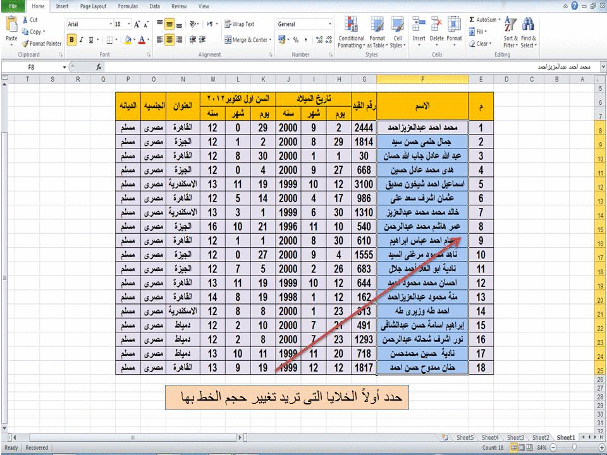Open Font dialog launcher
This screenshot has width=607, height=455.
(149, 55)
